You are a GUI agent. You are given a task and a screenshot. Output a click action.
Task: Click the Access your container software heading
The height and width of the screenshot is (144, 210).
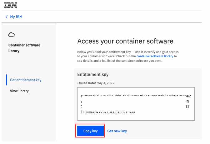(x=125, y=41)
